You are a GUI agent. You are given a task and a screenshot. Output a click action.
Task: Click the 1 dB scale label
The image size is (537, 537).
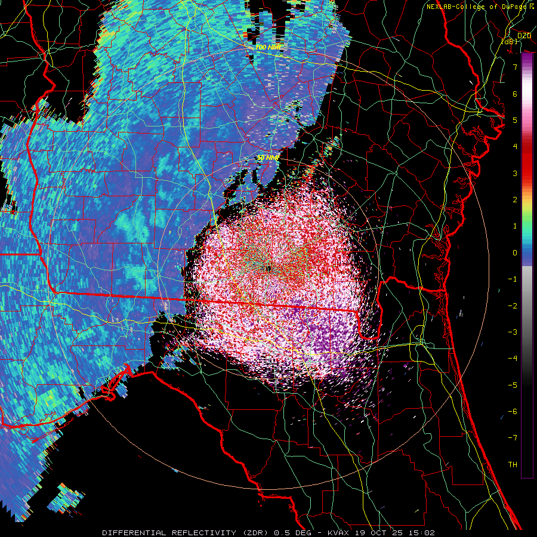coord(515,226)
